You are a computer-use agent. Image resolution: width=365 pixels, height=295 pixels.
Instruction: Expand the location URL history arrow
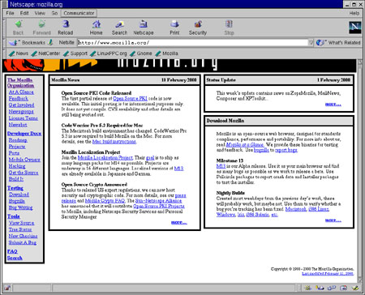(311, 42)
